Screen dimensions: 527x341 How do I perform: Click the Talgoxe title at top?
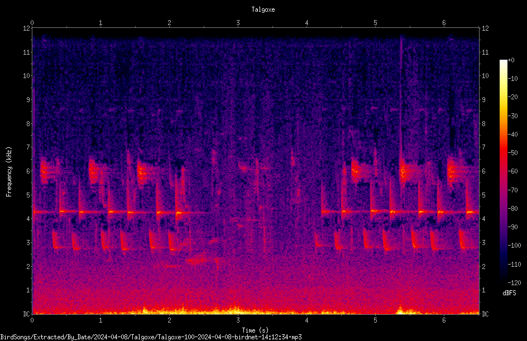point(263,9)
